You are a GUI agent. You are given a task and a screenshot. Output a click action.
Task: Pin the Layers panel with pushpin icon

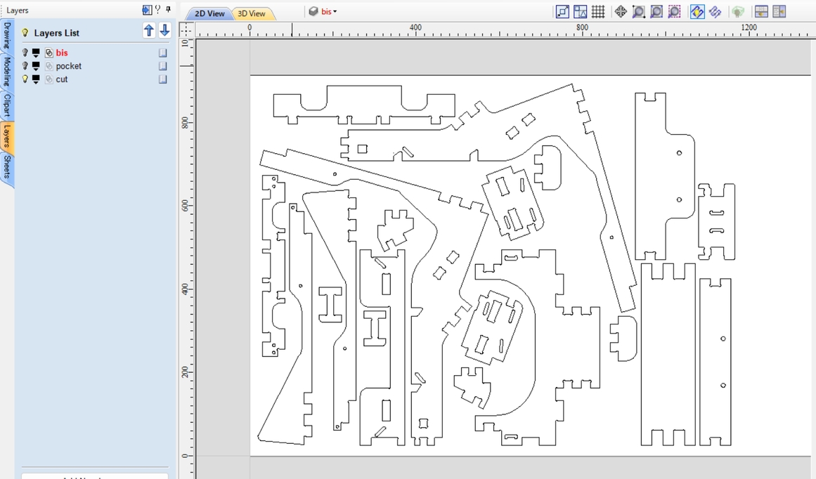pos(168,9)
